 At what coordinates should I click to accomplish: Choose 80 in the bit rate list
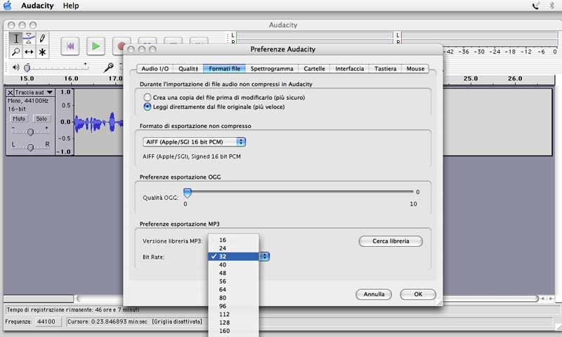pyautogui.click(x=233, y=298)
